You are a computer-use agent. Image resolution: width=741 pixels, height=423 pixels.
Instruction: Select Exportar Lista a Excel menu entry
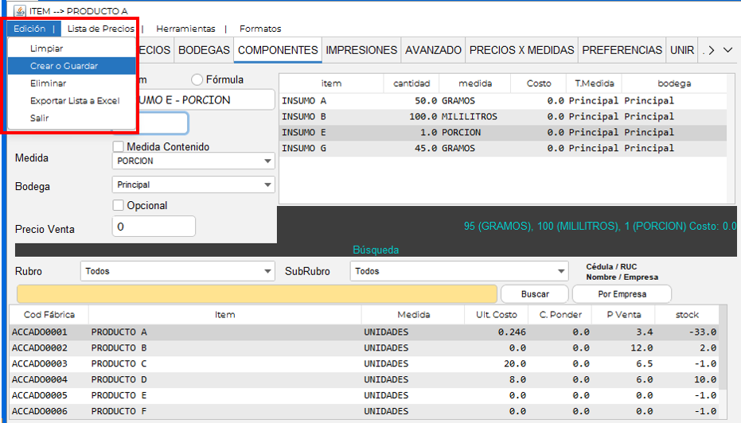click(x=75, y=101)
